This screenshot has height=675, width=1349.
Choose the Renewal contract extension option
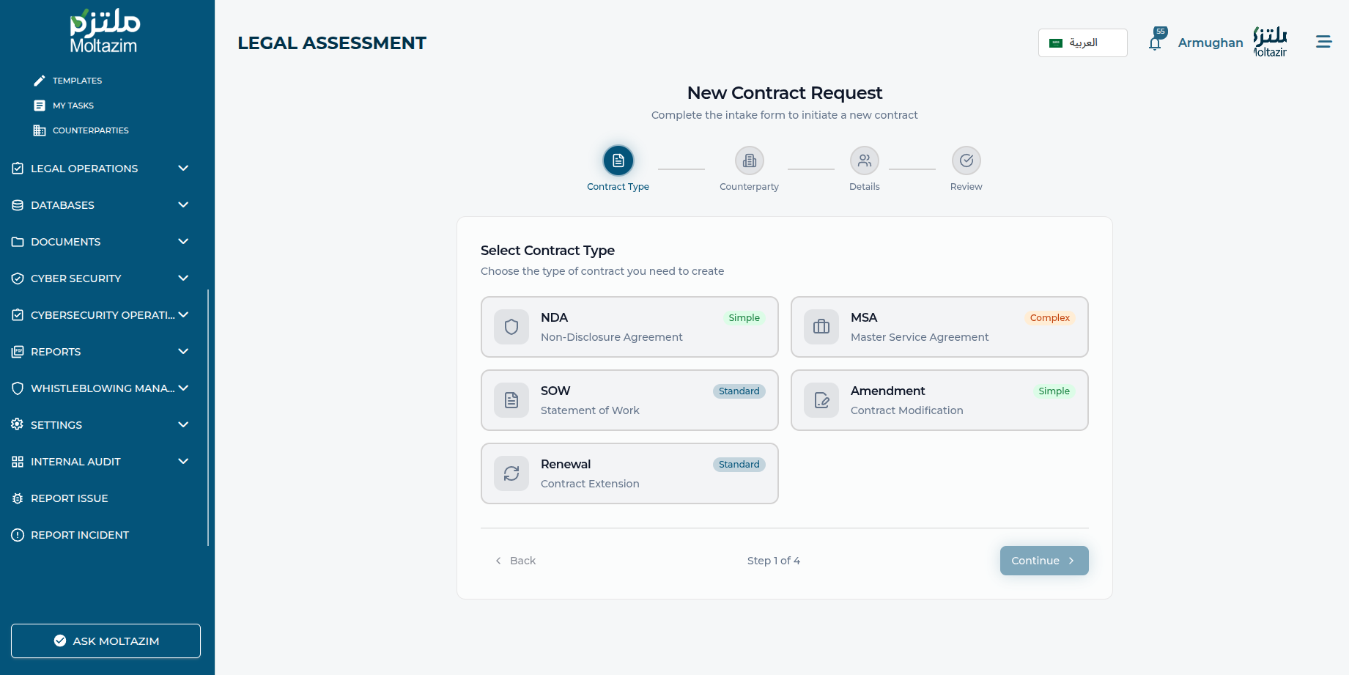(x=629, y=473)
